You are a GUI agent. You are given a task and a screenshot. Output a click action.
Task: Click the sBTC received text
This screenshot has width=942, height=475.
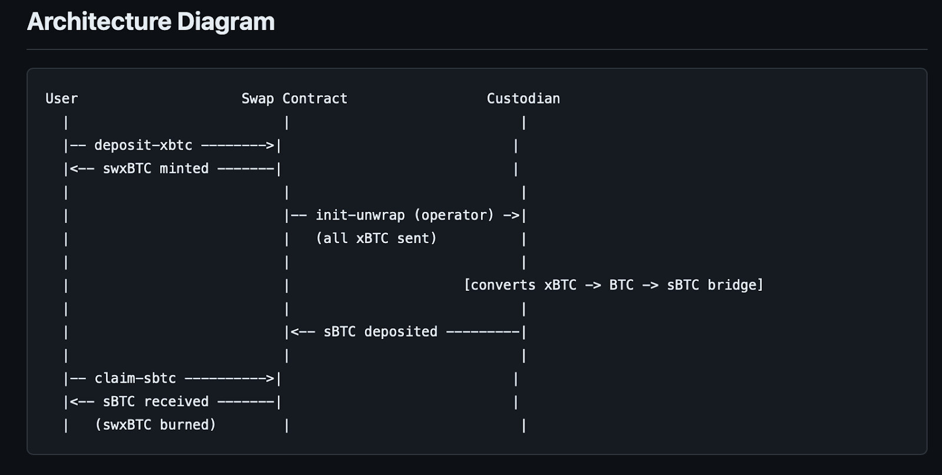(x=155, y=402)
